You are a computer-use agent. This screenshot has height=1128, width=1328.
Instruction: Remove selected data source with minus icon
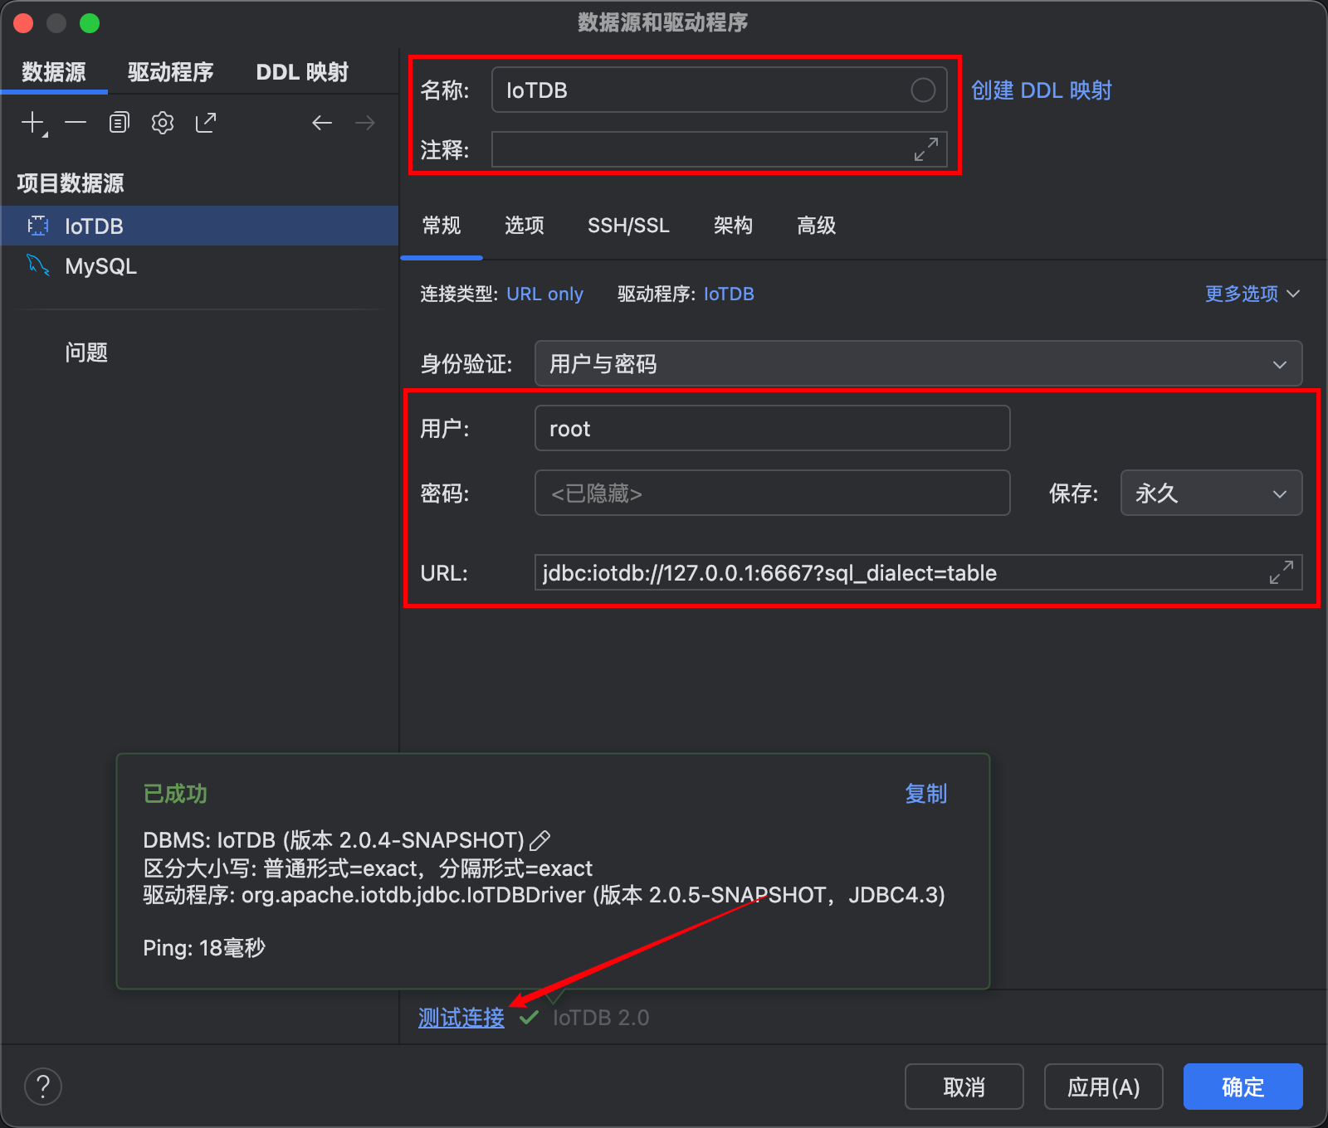pos(76,123)
